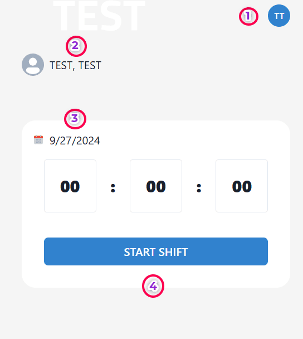The width and height of the screenshot is (303, 339).
Task: Click the 00 digits in the hours box
Action: coord(70,186)
